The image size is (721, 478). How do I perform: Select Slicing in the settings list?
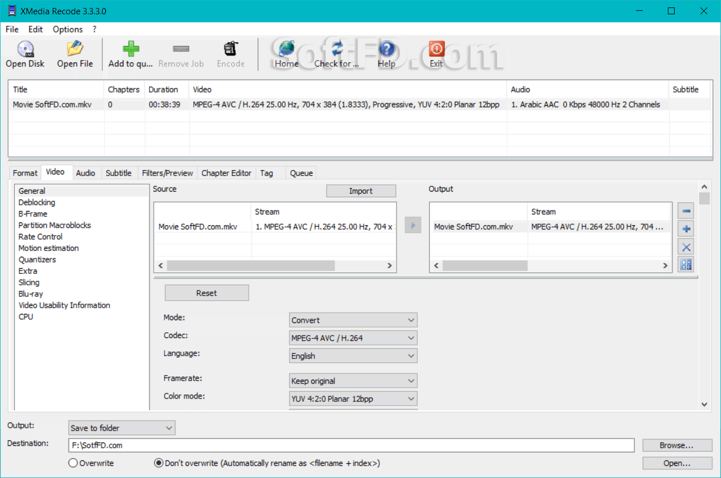click(x=29, y=282)
